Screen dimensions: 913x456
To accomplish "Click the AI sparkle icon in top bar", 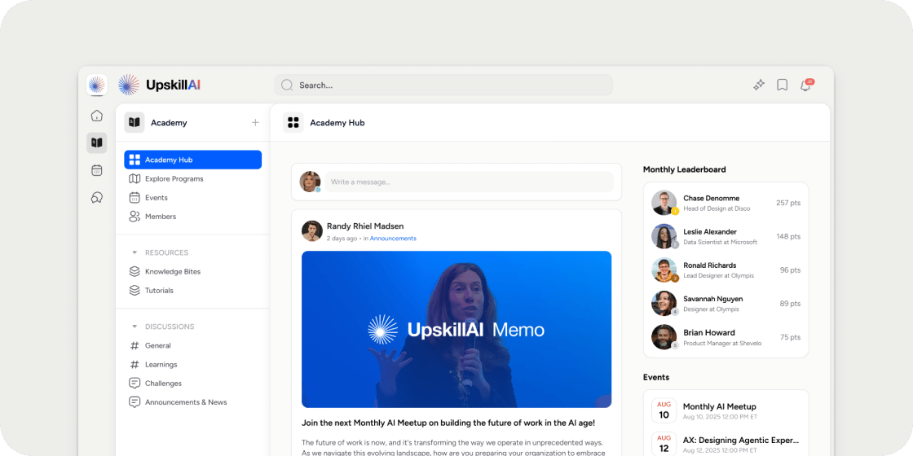I will tap(759, 85).
